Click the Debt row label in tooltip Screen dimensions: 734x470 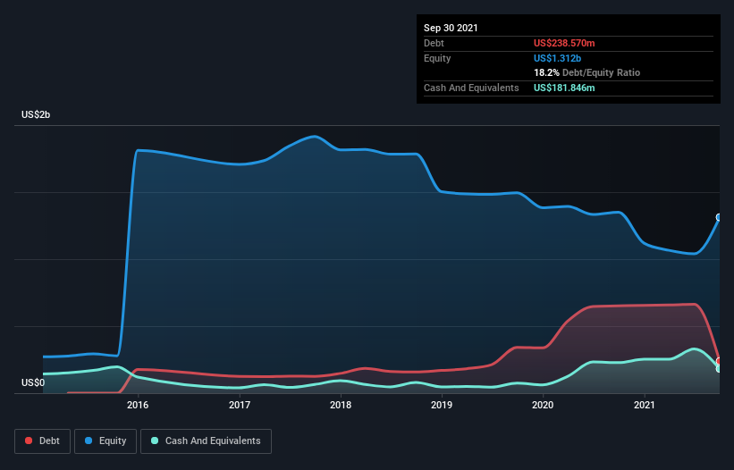click(434, 43)
